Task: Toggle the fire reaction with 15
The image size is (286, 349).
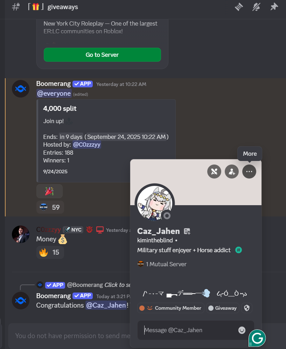Action: pos(50,252)
